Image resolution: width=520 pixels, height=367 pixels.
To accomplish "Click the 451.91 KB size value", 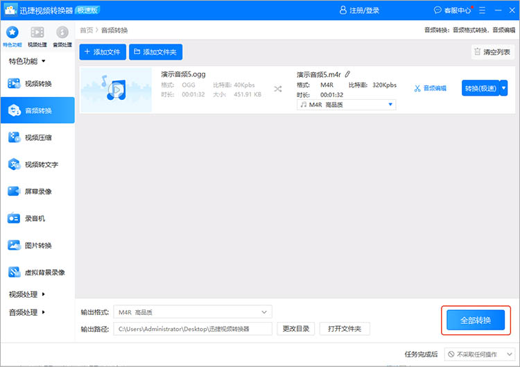I will (x=248, y=94).
